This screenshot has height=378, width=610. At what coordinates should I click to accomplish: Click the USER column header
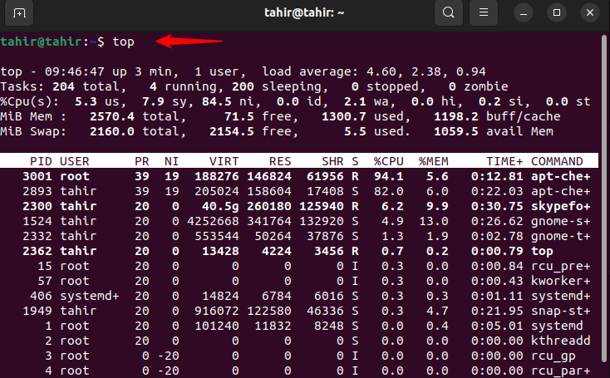(x=74, y=161)
